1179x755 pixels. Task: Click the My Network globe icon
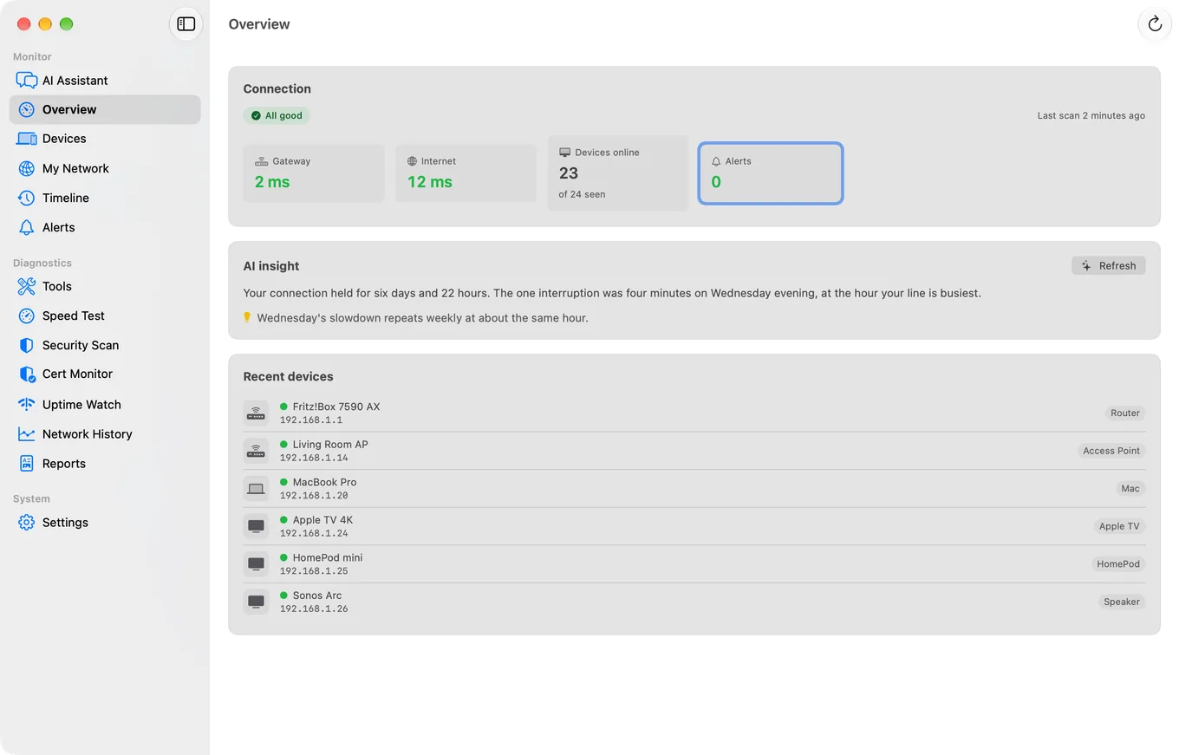[x=27, y=168]
